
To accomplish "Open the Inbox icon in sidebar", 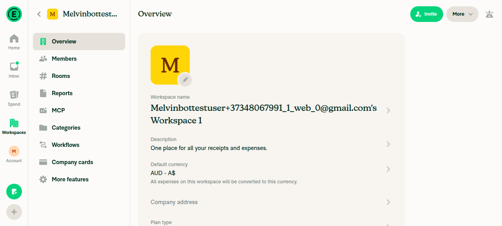I will pyautogui.click(x=14, y=67).
